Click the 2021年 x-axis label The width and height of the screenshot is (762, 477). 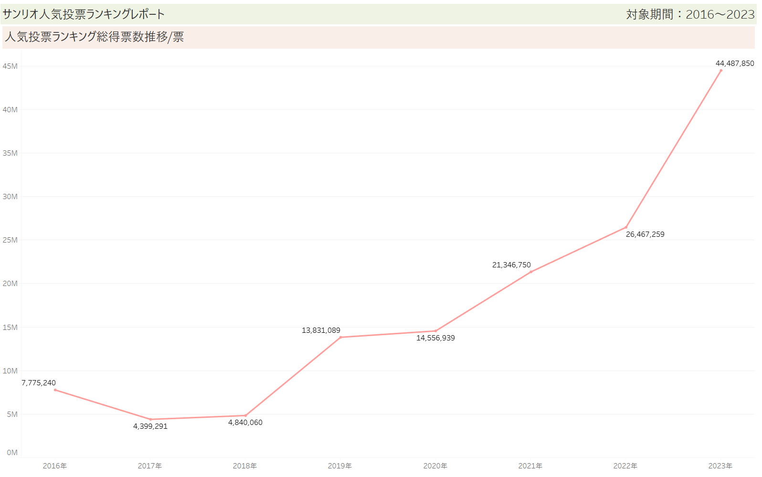(x=530, y=466)
